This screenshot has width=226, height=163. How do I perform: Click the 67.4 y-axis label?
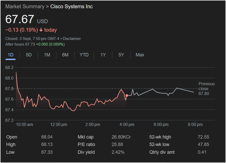click(x=9, y=110)
